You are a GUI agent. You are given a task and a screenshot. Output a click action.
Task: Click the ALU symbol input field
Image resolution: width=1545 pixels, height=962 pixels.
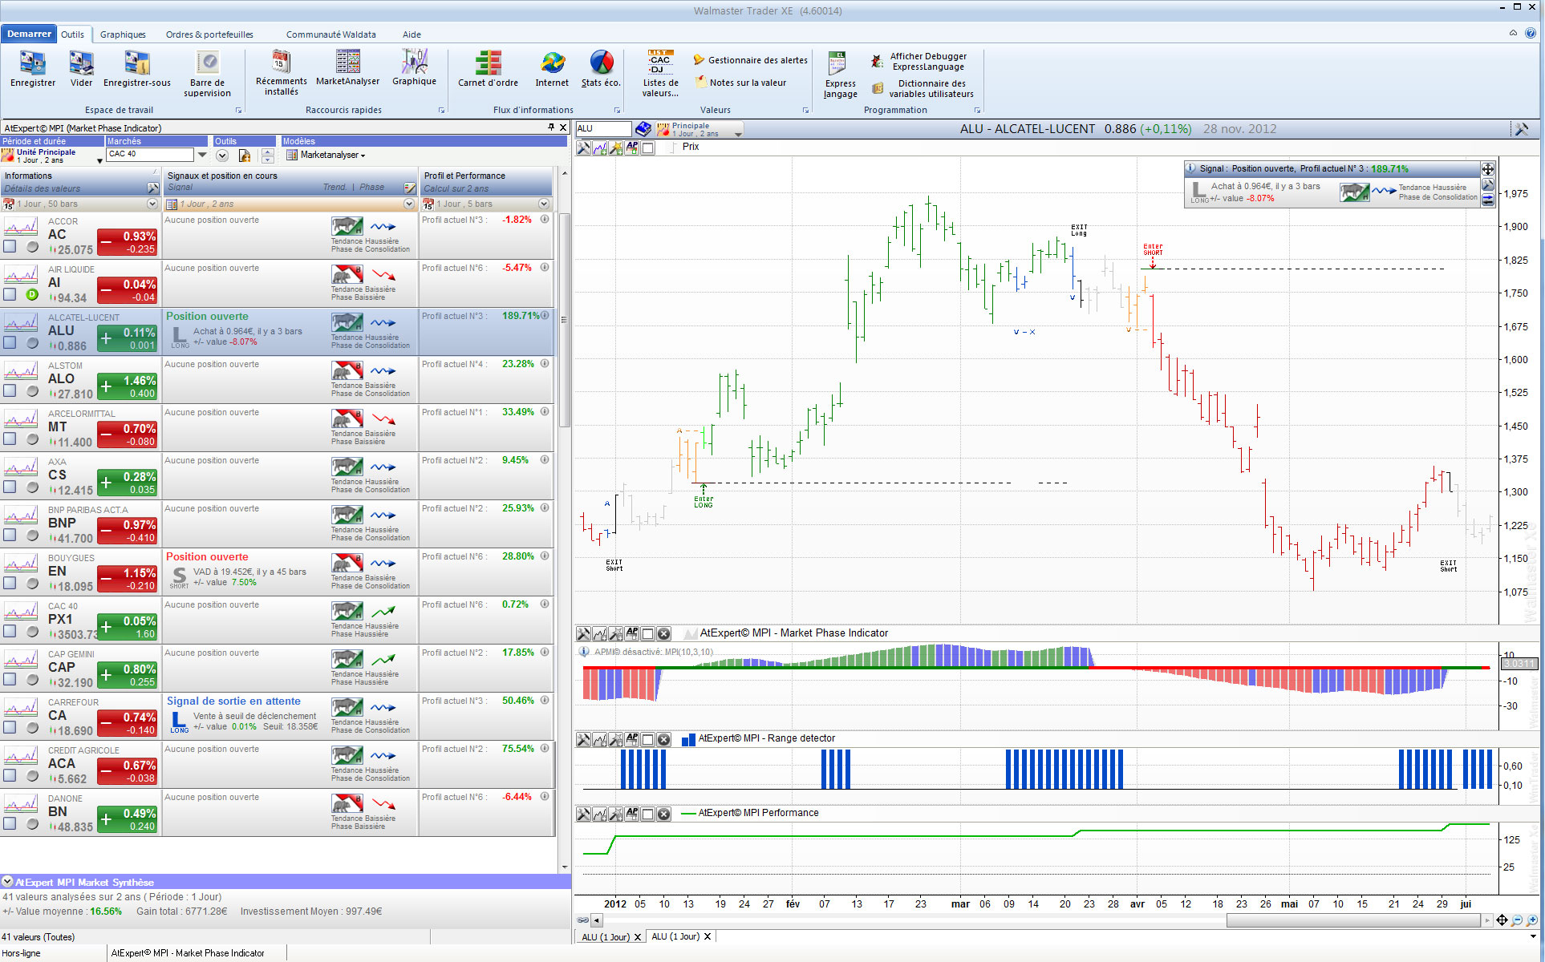pyautogui.click(x=603, y=128)
